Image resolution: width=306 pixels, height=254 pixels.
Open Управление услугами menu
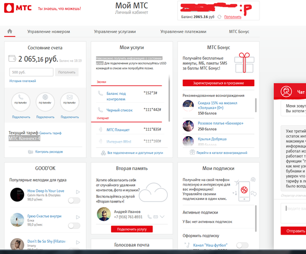click(115, 32)
